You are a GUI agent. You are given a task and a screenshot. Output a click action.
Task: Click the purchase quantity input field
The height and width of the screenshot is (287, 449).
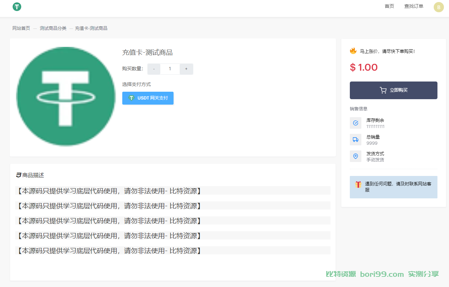[x=170, y=69]
